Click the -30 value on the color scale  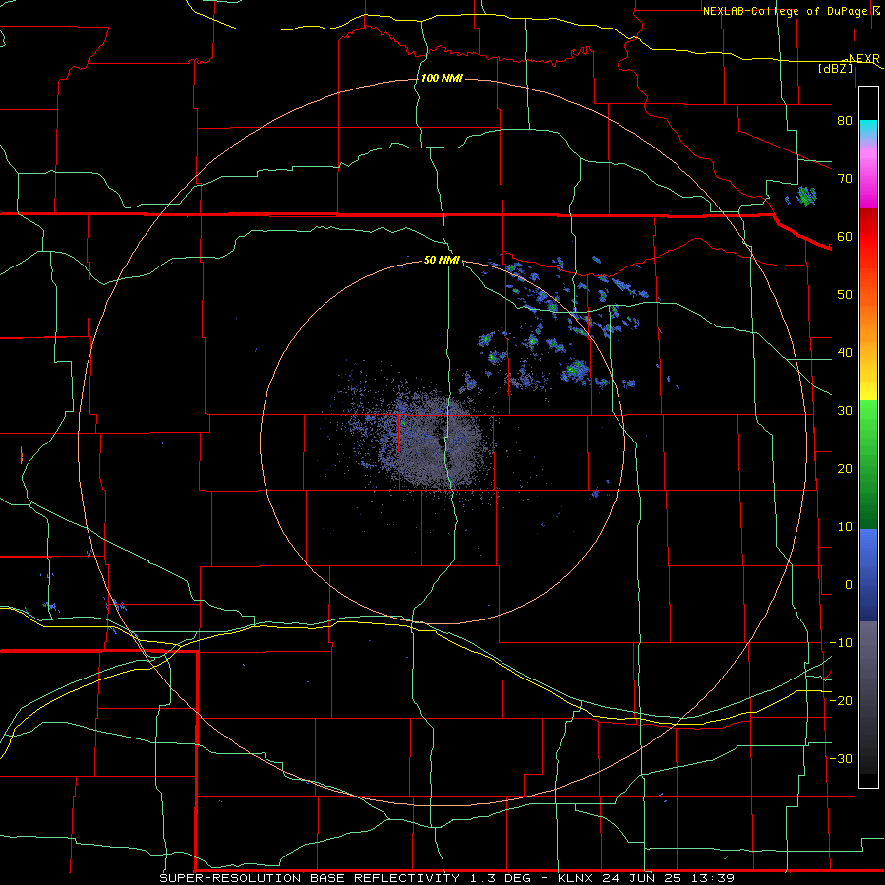point(841,758)
